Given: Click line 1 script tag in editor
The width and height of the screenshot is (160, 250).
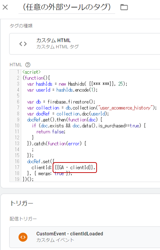Looking at the screenshot, I should tap(32, 72).
